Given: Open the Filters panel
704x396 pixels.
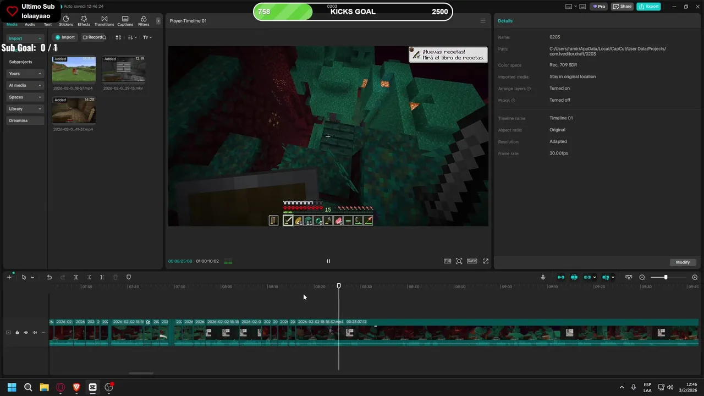Looking at the screenshot, I should coord(144,21).
